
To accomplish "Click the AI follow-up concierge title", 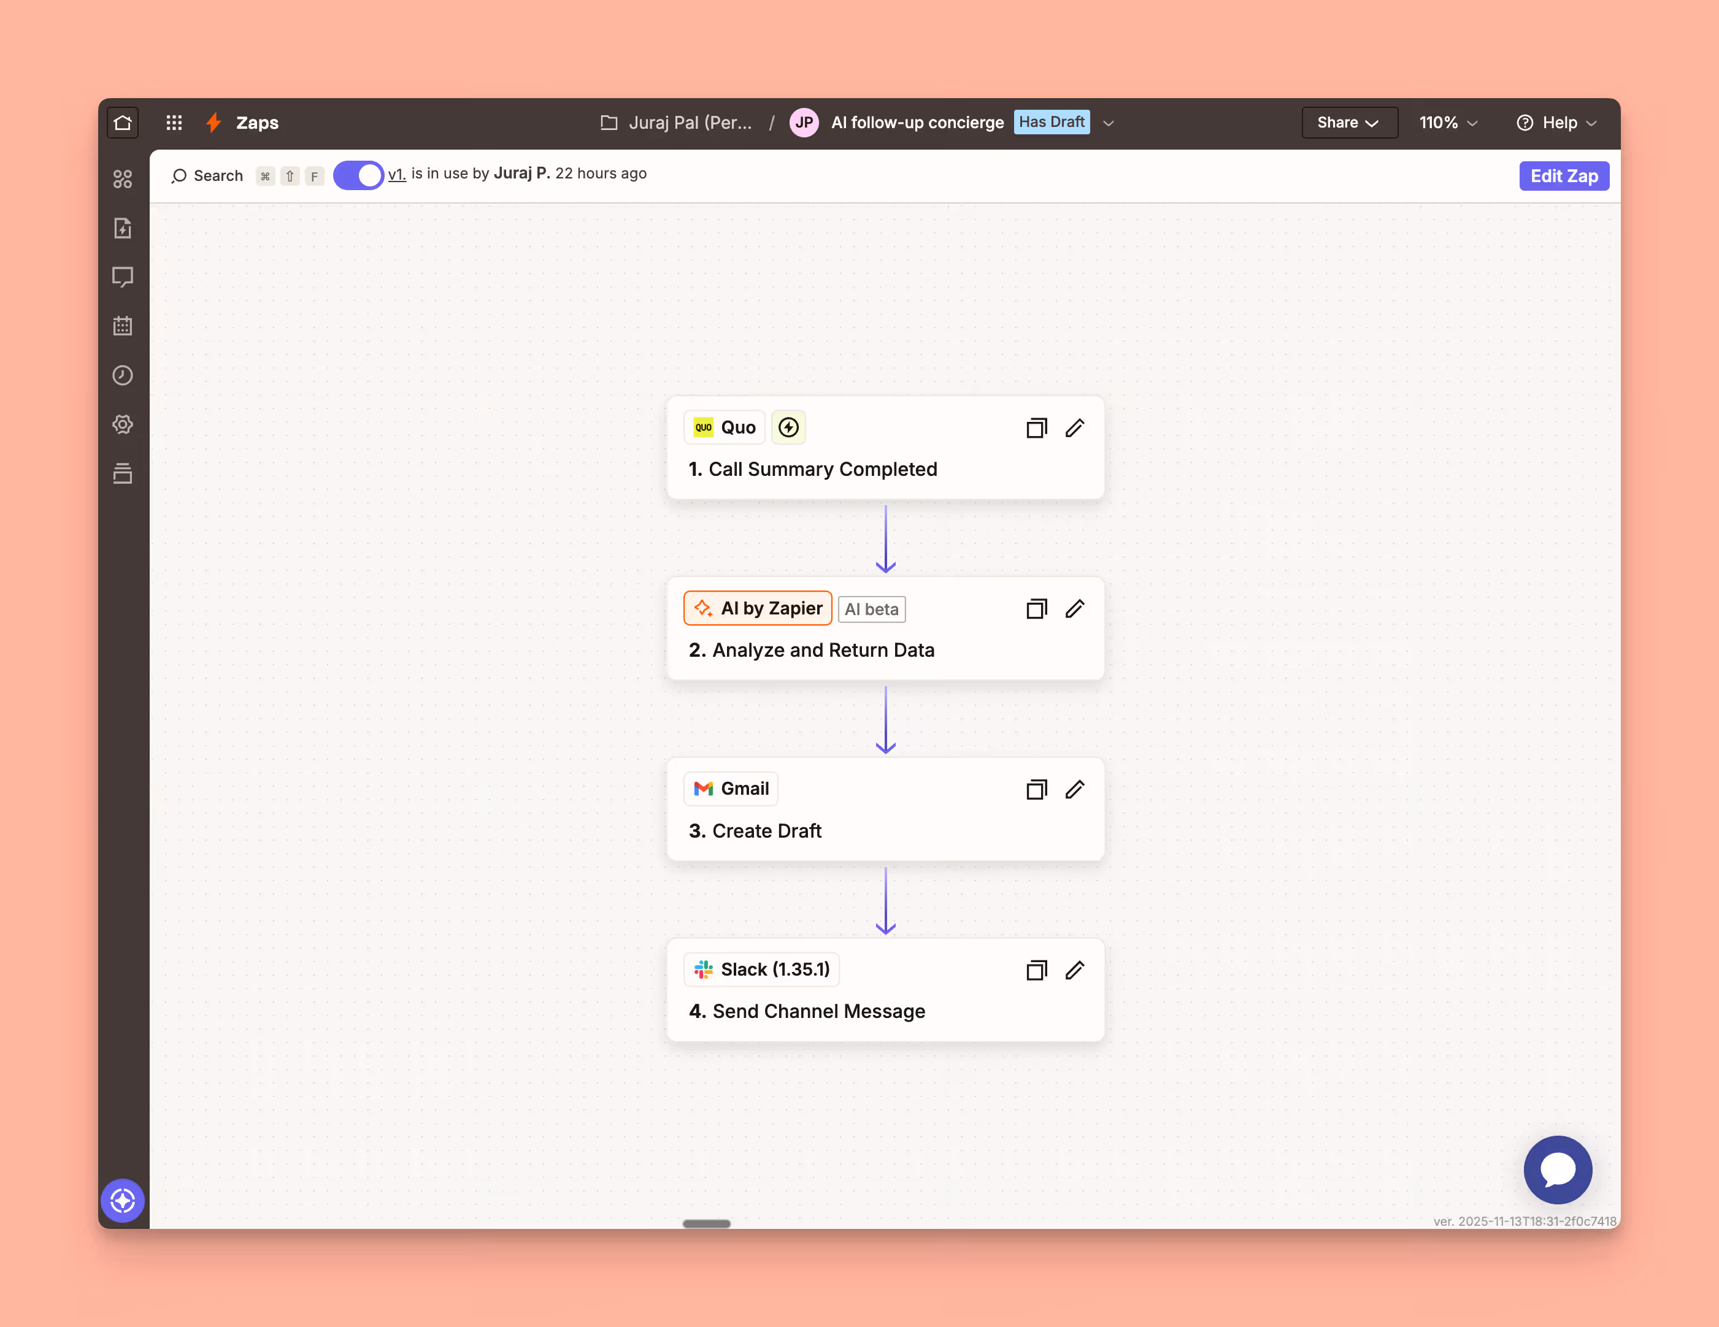I will 917,123.
